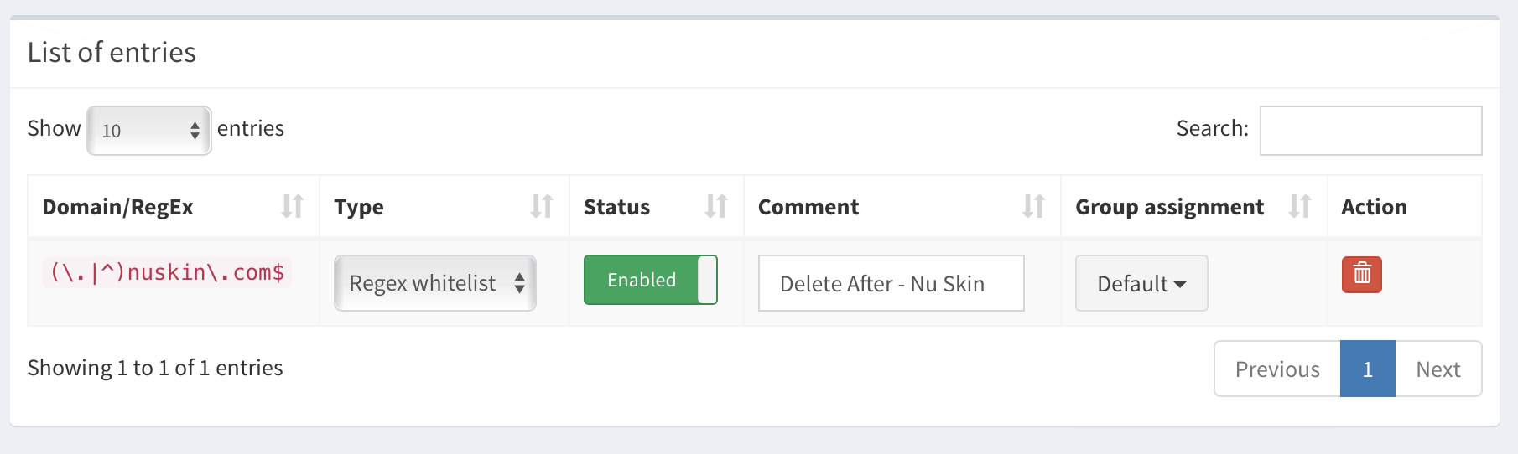Open the Show entries count dropdown

click(148, 131)
